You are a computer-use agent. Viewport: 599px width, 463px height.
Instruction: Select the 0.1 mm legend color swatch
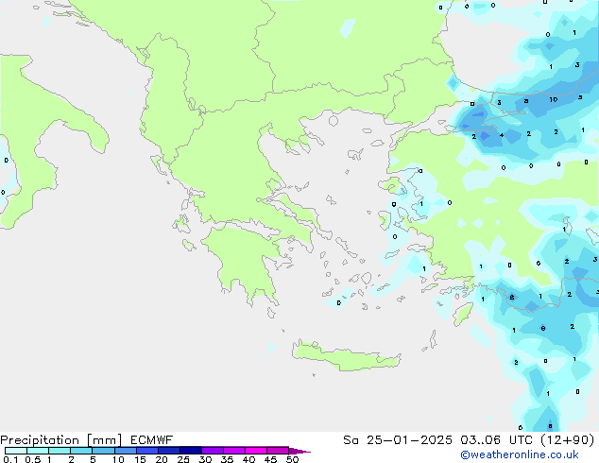[x=16, y=451]
